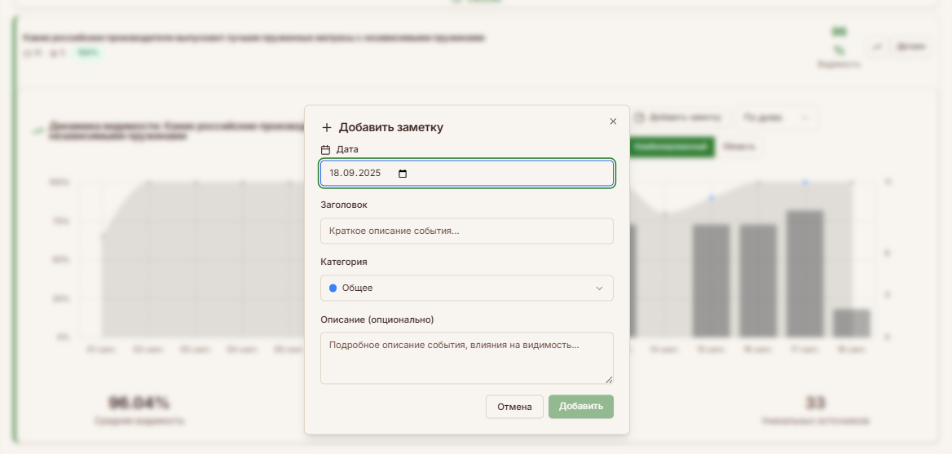Viewport: 952px width, 454px height.
Task: Open the calendar picker icon in date field
Action: [x=402, y=174]
